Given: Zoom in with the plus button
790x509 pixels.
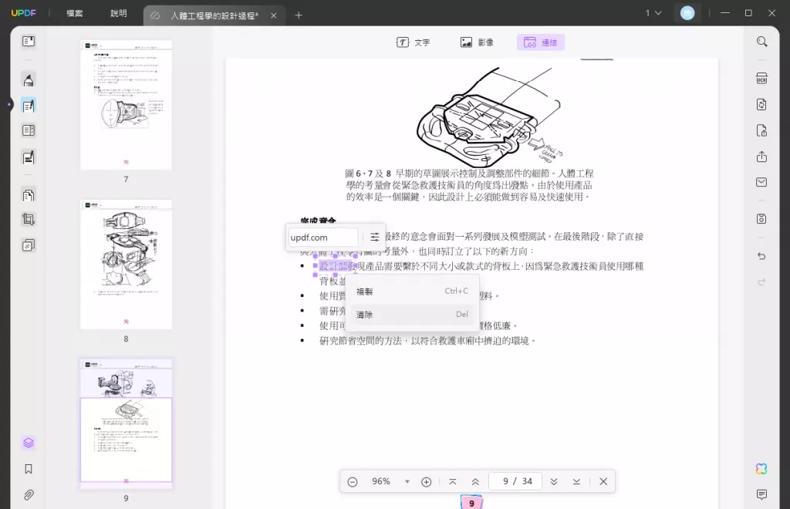Looking at the screenshot, I should tap(426, 482).
